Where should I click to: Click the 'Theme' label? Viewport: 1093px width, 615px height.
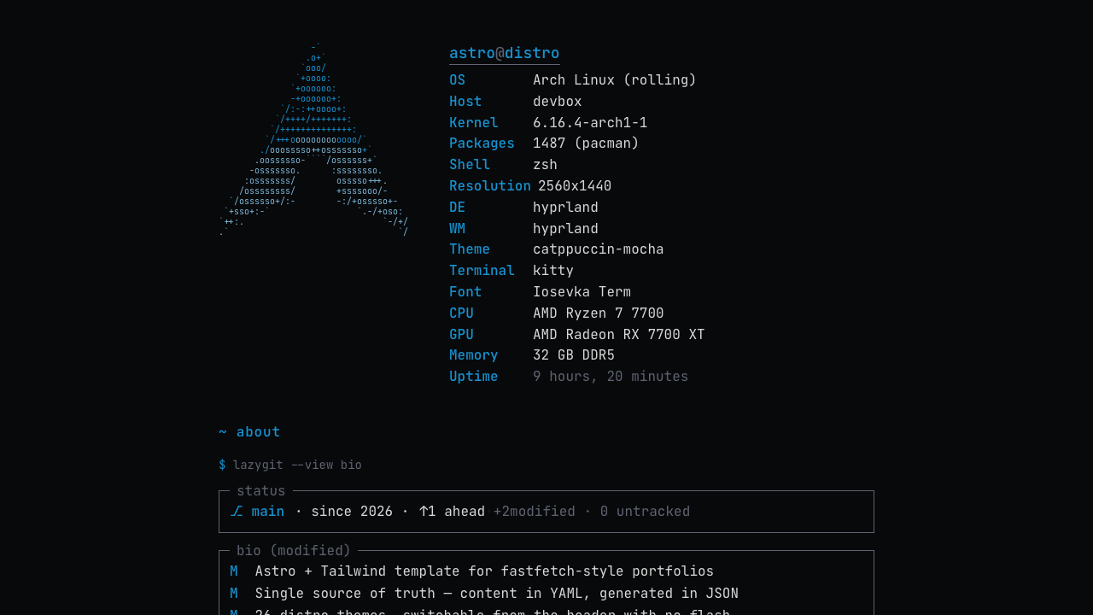tap(470, 249)
